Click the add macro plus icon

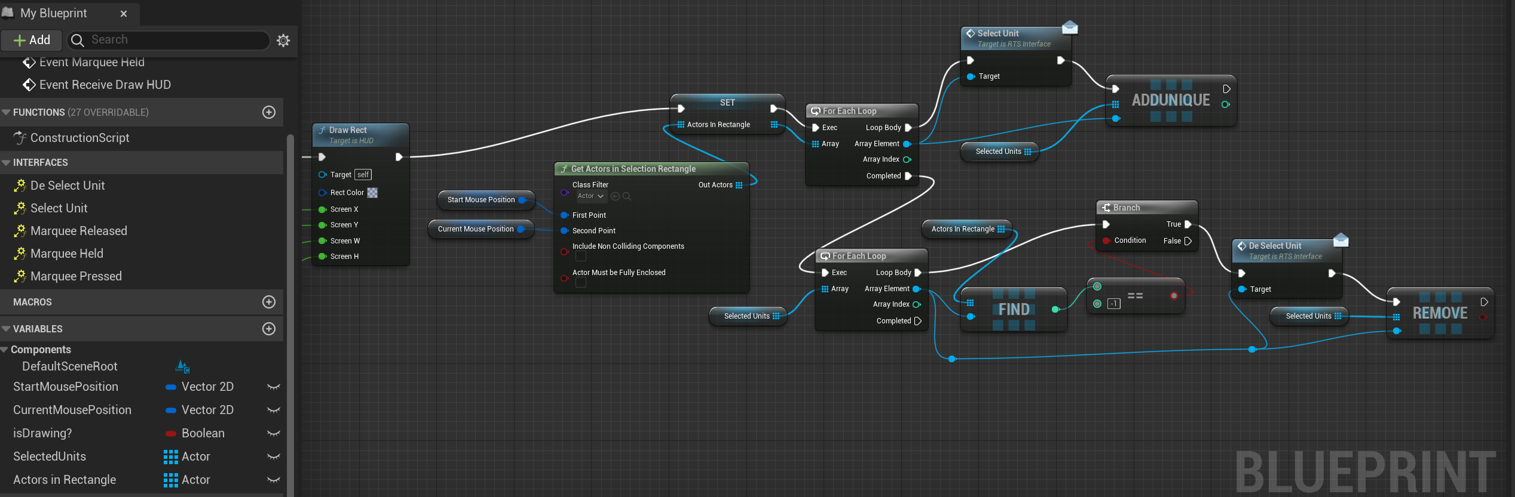pos(269,302)
